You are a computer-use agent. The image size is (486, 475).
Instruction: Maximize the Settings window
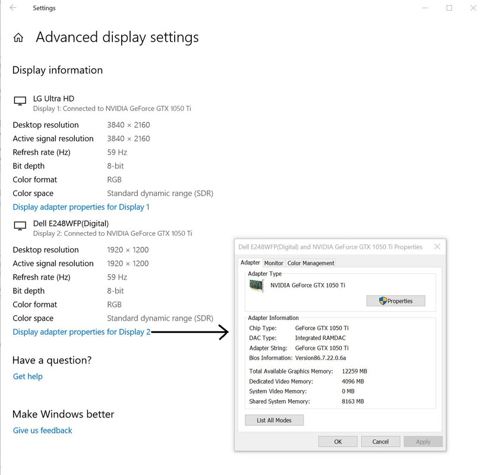449,8
